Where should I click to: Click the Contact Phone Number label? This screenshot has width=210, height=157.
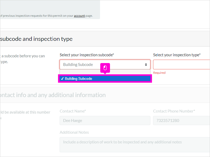174,111
